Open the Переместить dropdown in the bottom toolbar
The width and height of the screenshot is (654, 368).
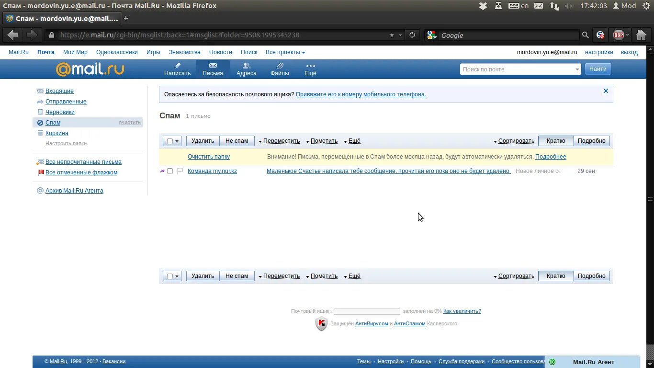click(x=279, y=276)
